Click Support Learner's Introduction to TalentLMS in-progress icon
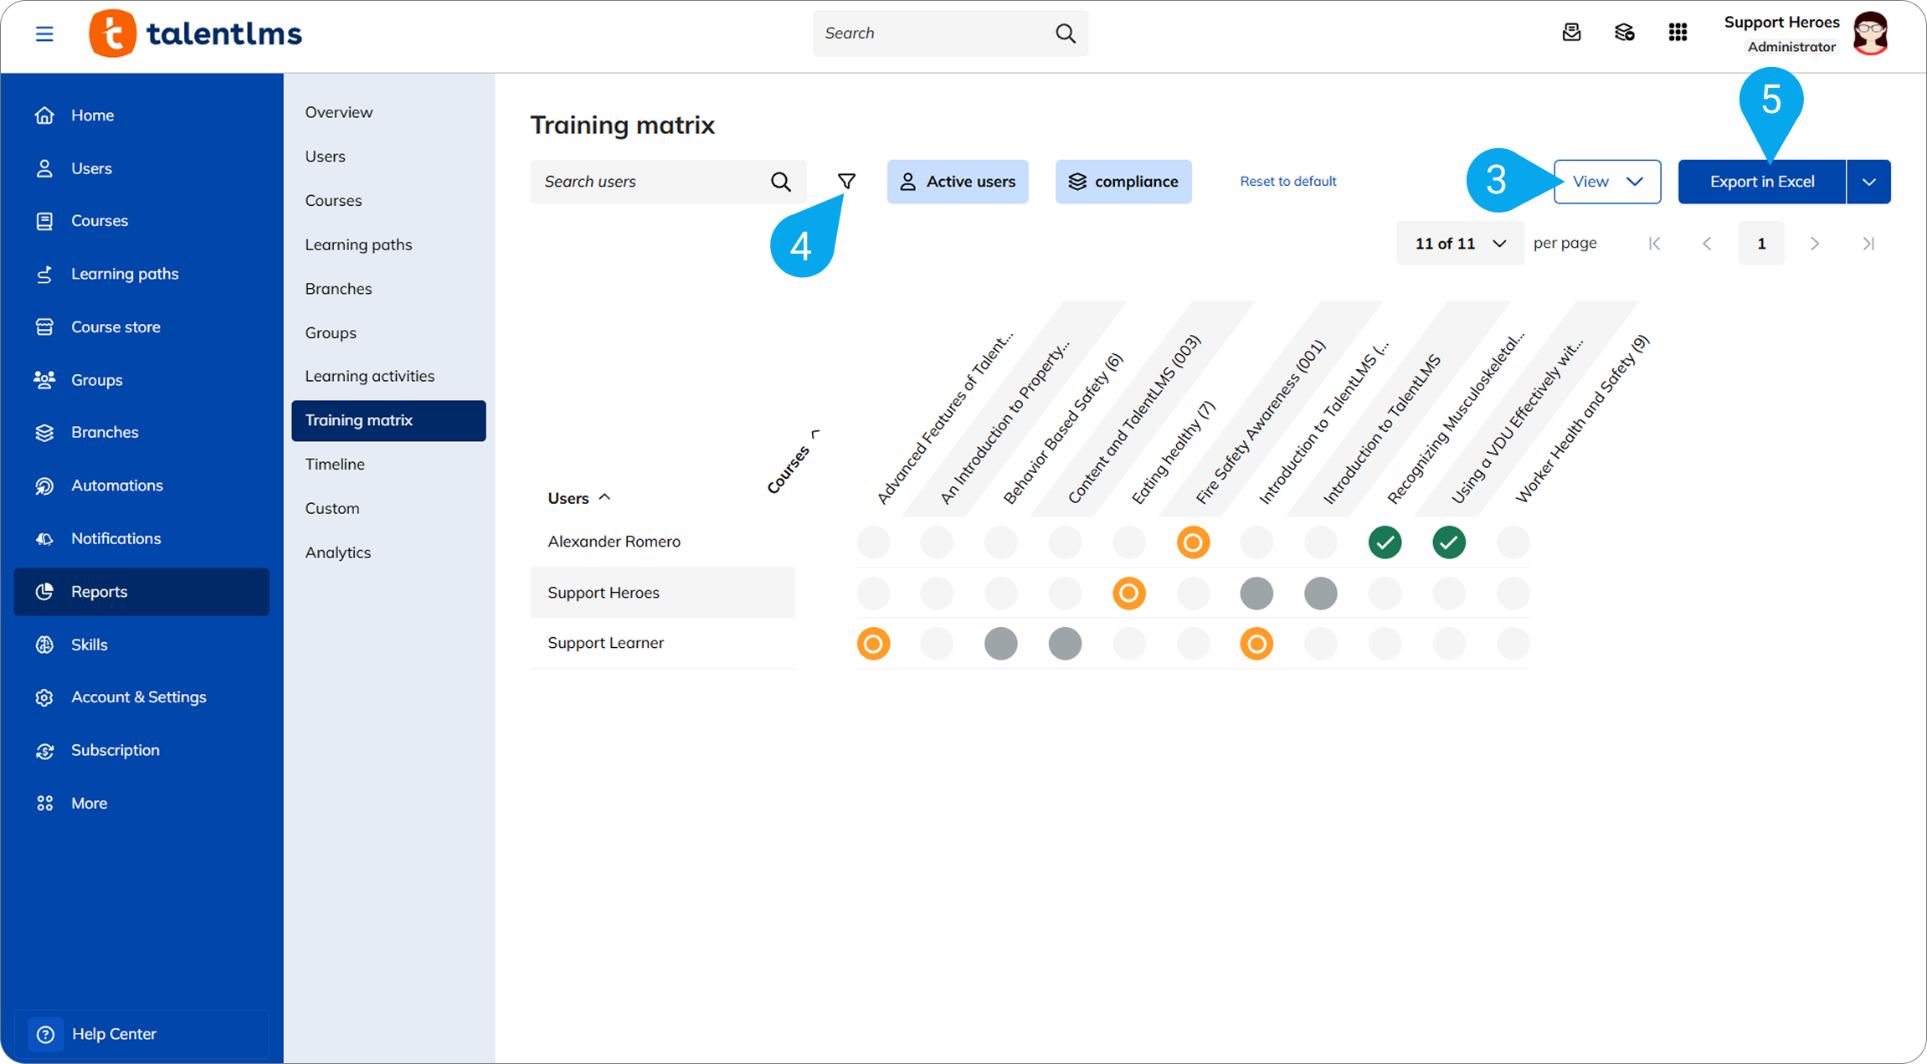 tap(1256, 644)
